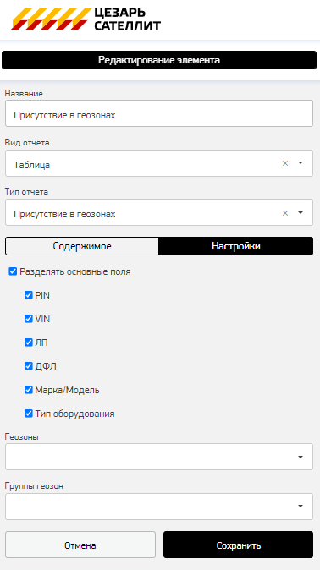Toggle the VIN checkbox
Screen dimensions: 320x570
coord(29,319)
